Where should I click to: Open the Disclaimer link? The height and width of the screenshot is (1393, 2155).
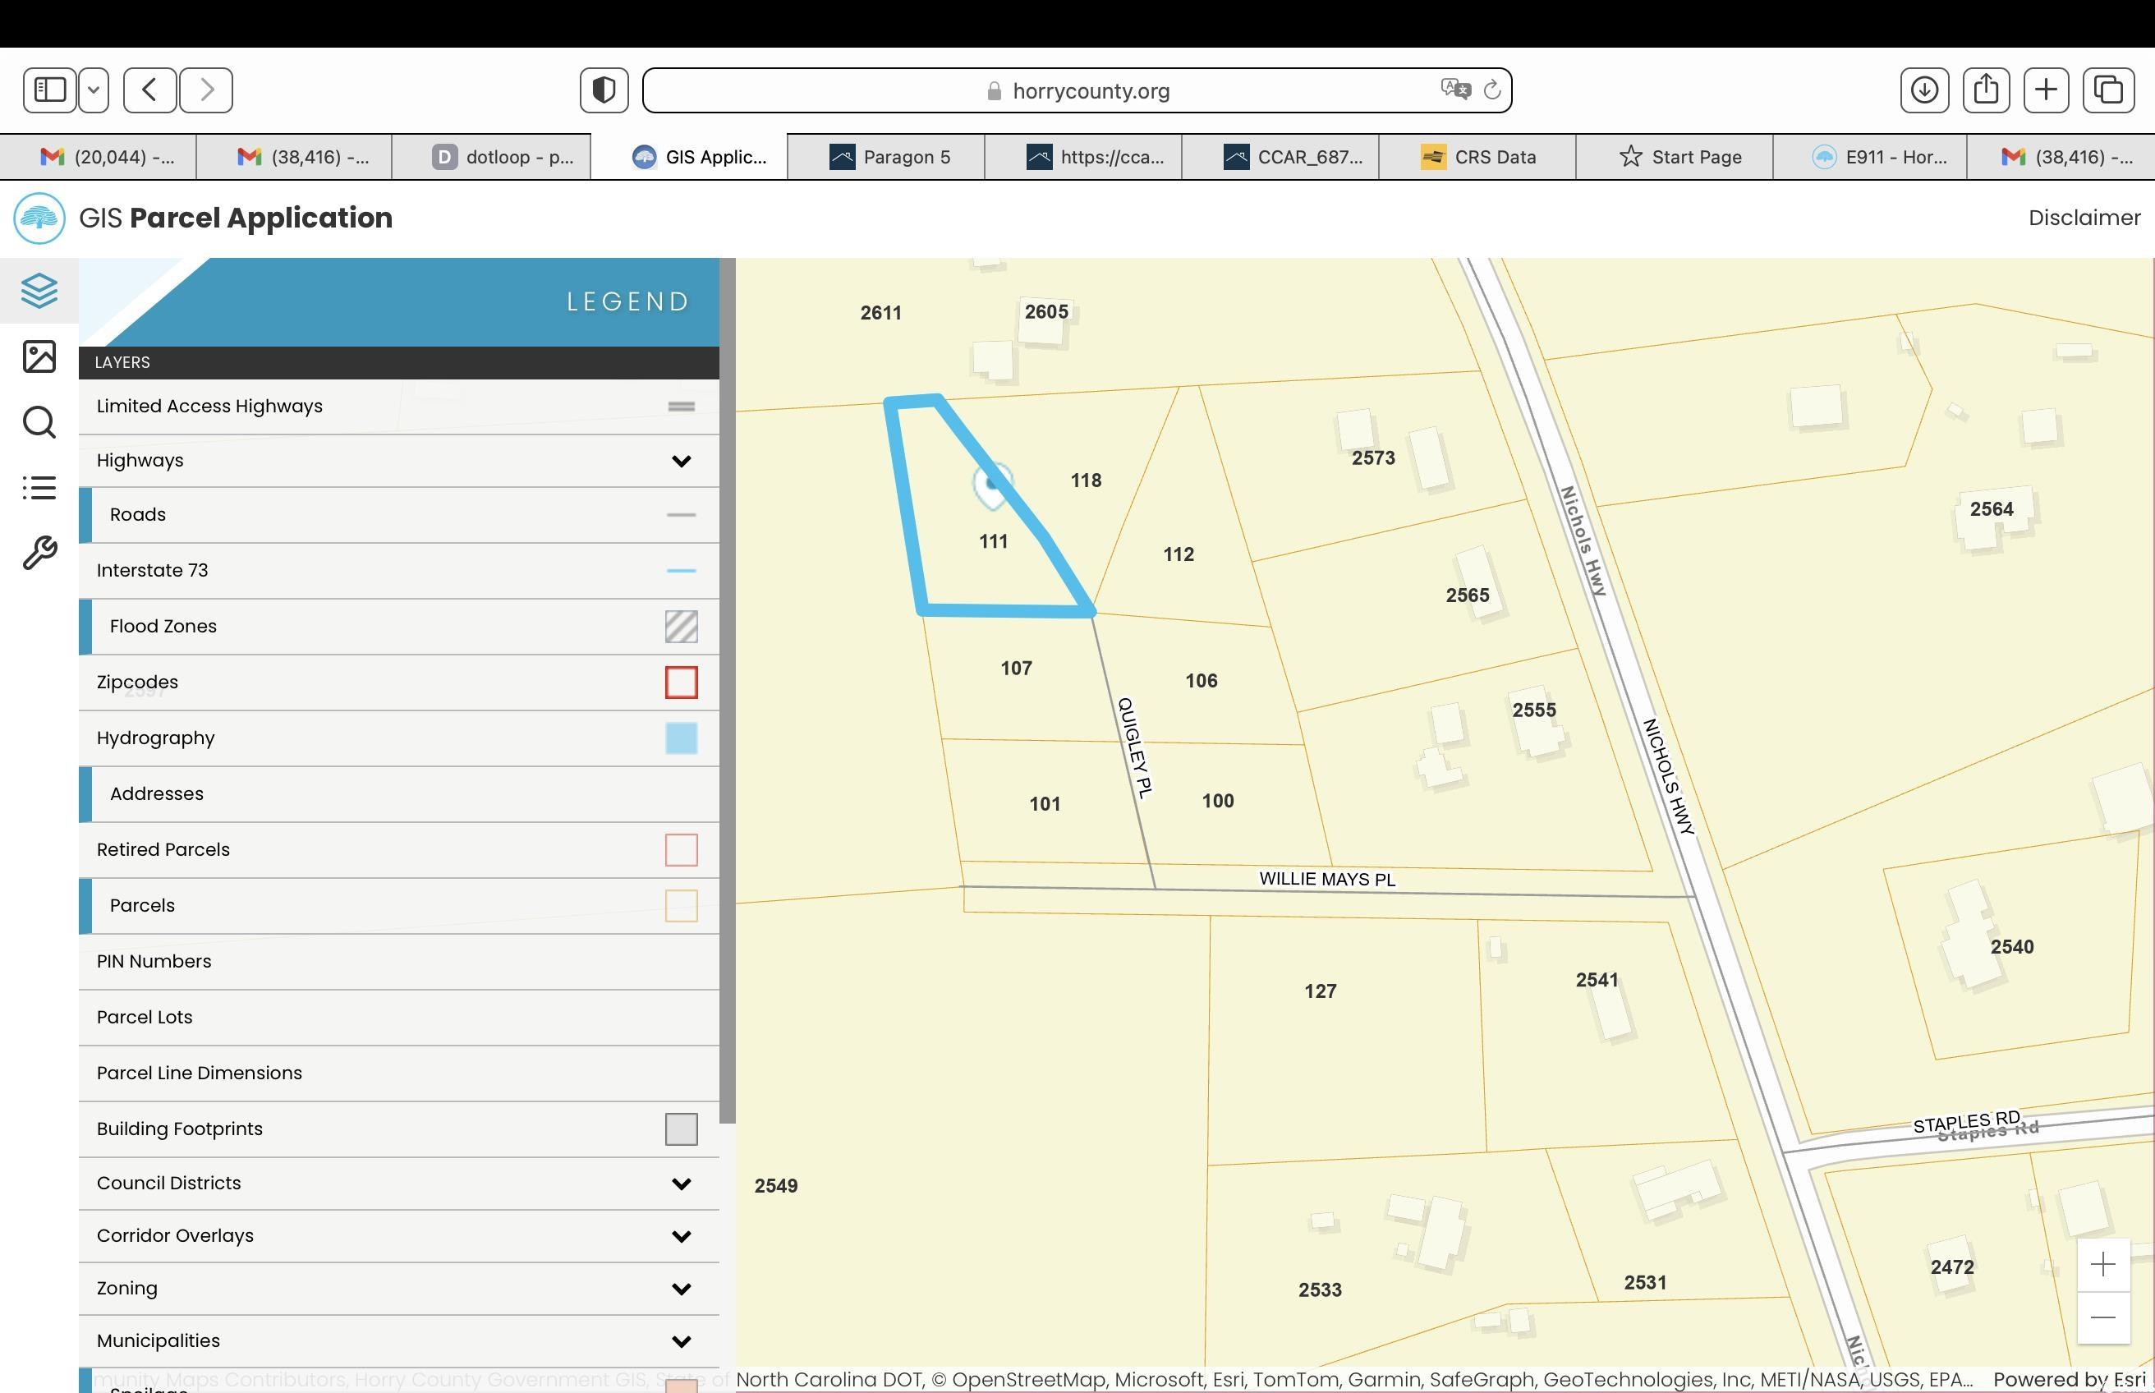pyautogui.click(x=2084, y=218)
